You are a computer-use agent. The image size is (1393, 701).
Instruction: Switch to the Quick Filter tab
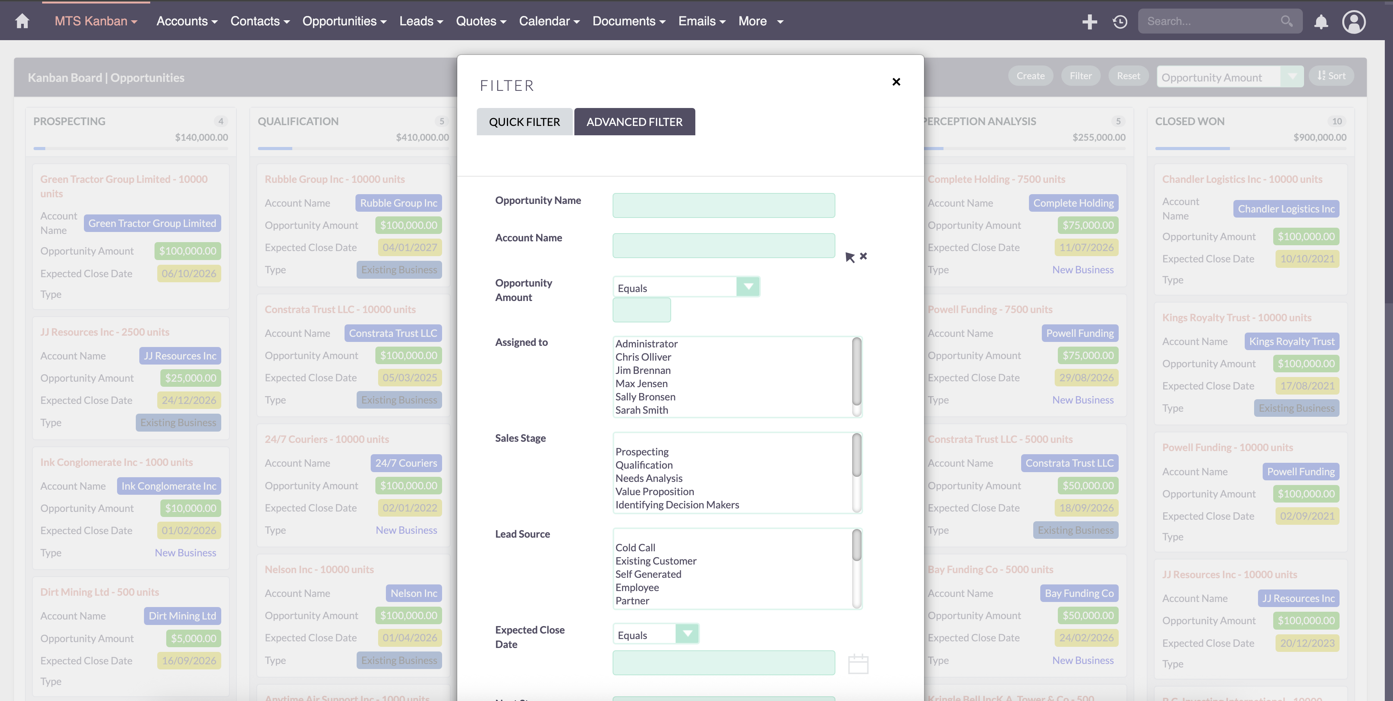(524, 122)
